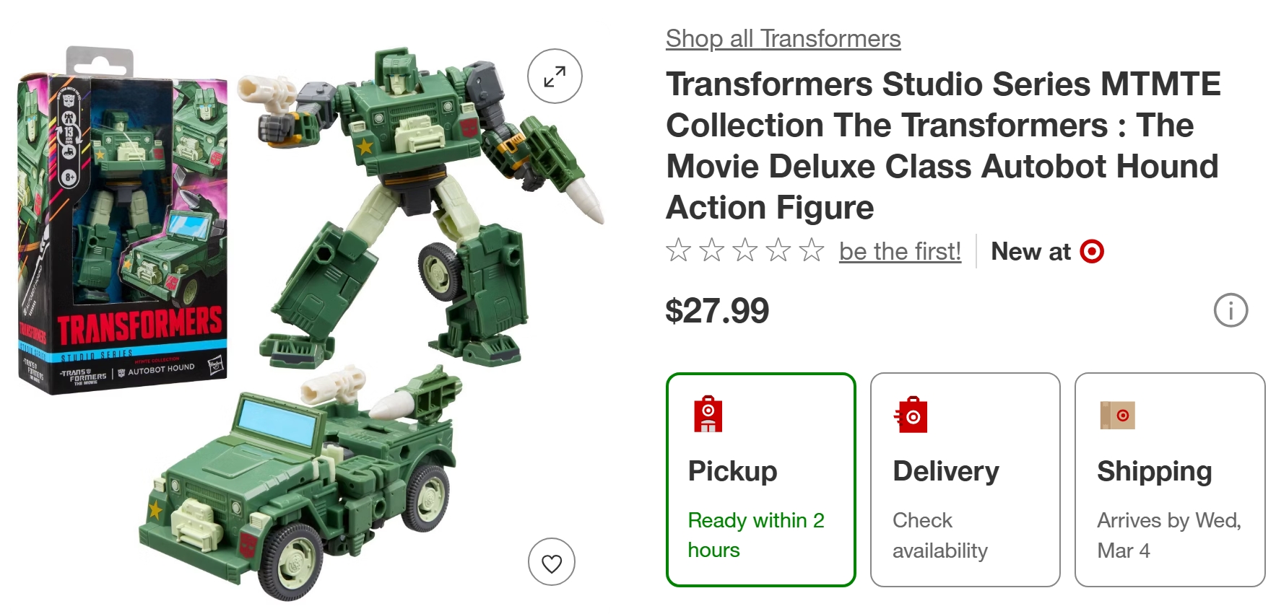1276x614 pixels.
Task: Choose the Delivery fulfillment option
Action: [x=965, y=480]
